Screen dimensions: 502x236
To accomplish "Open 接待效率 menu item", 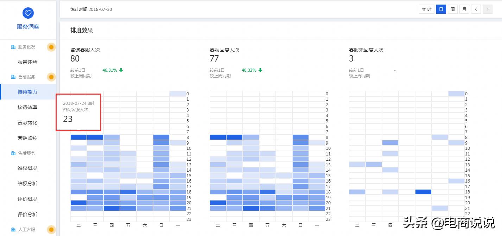I will point(27,107).
